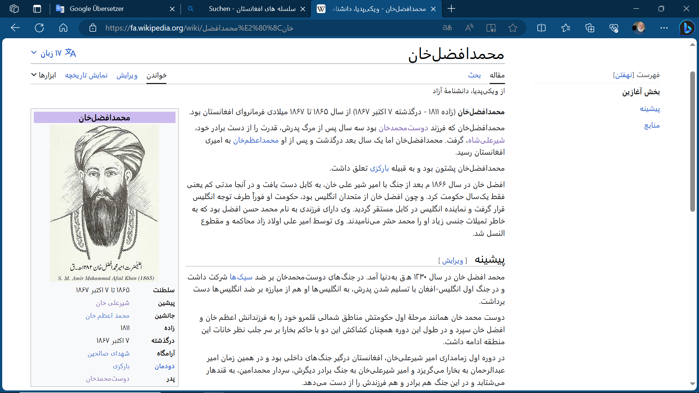This screenshot has width=699, height=393.
Task: Follow the دوست‌محمدخان link in the intro paragraph
Action: [403, 128]
